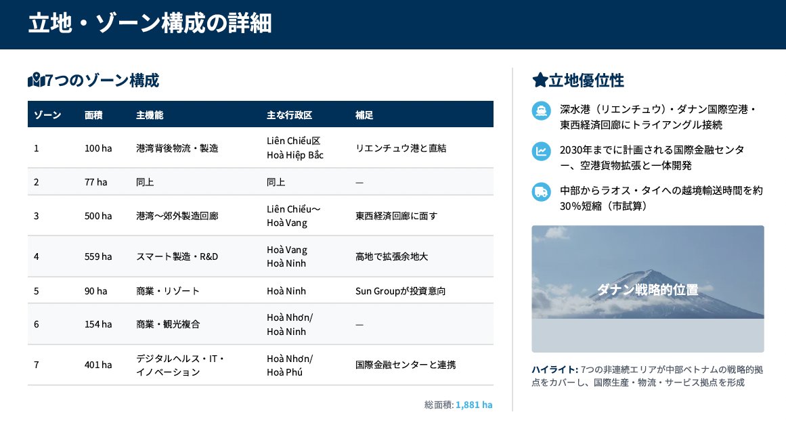
Task: Select the 国際金融センターと連携 note
Action: (x=406, y=365)
